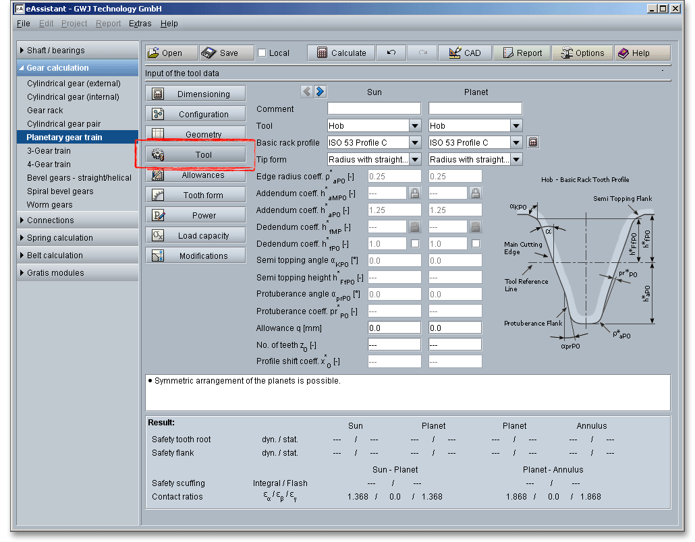Click the Report toolbar button
Image resolution: width=695 pixels, height=542 pixels.
pos(522,53)
